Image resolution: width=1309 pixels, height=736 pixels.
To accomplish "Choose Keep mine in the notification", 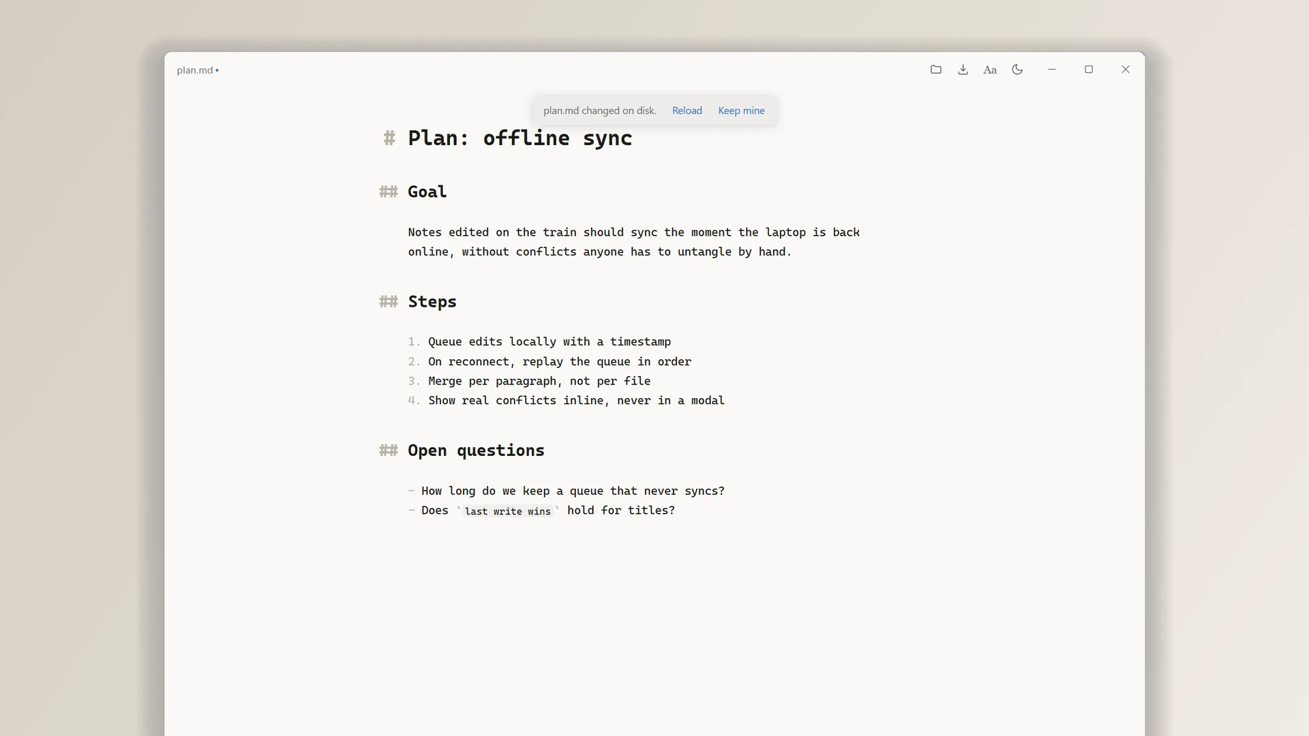I will [741, 110].
